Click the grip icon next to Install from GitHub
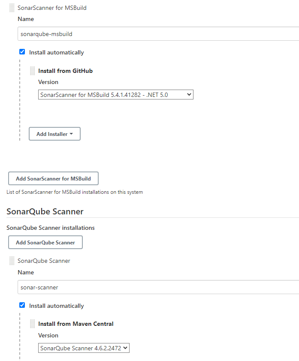The height and width of the screenshot is (361, 299). tap(33, 70)
